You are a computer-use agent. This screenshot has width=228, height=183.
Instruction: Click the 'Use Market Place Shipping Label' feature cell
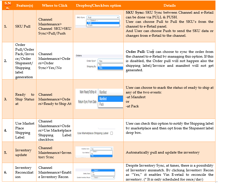25,130
